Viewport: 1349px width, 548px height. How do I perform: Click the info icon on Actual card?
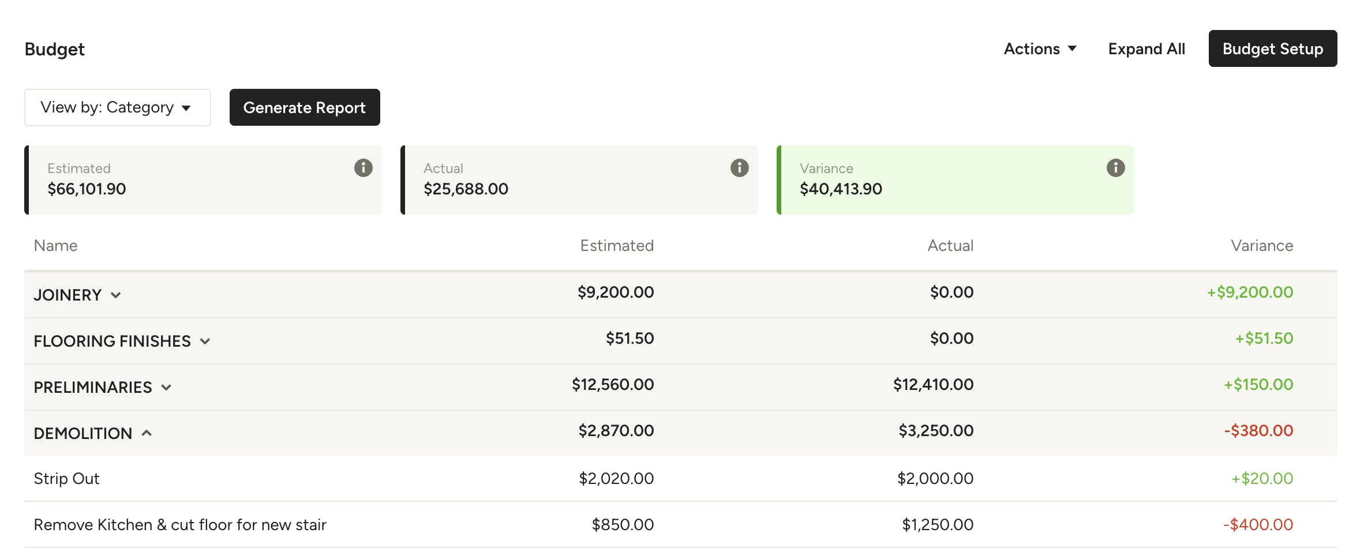pyautogui.click(x=739, y=168)
